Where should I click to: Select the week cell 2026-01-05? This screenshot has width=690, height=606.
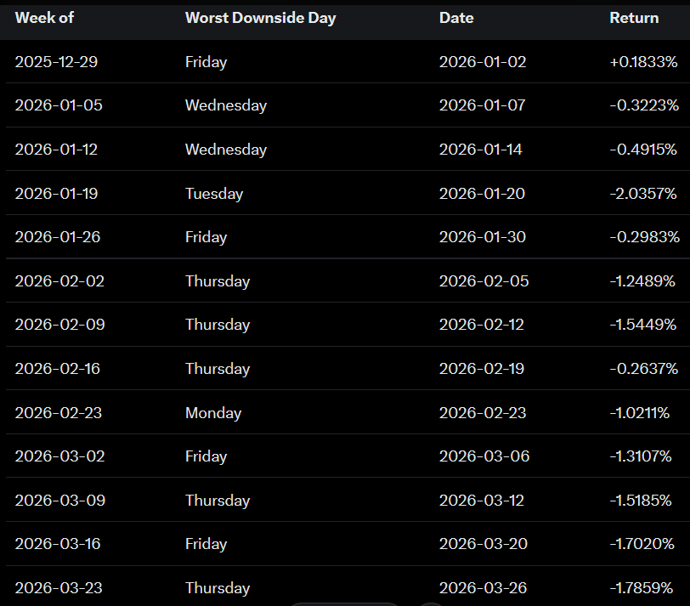click(x=59, y=105)
